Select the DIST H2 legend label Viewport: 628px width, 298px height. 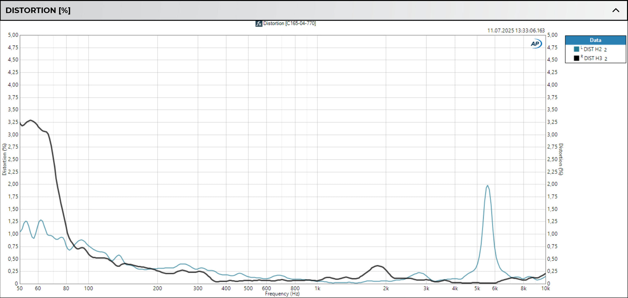[593, 49]
